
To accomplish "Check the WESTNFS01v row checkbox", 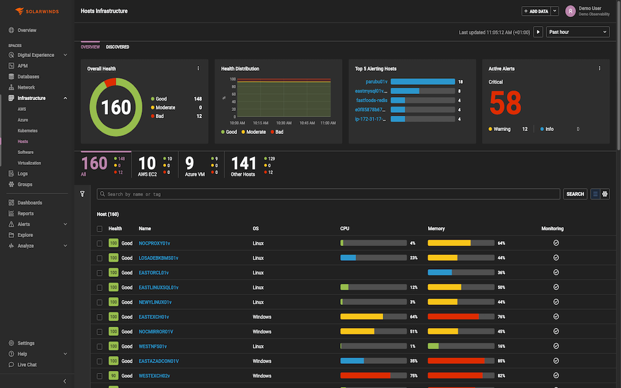I will point(100,347).
